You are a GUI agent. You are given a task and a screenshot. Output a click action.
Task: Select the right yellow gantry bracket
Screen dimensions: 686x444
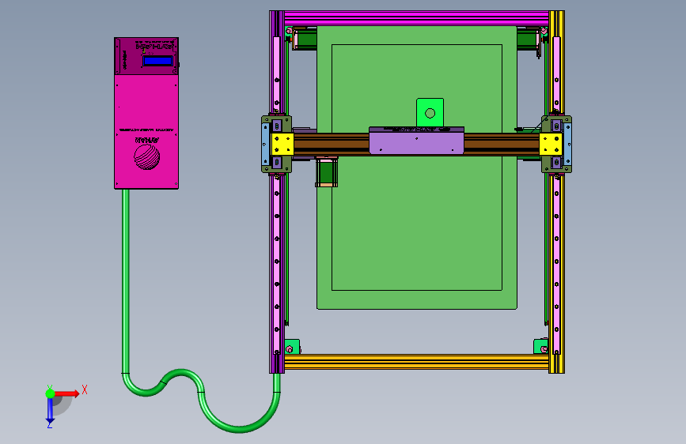point(551,145)
